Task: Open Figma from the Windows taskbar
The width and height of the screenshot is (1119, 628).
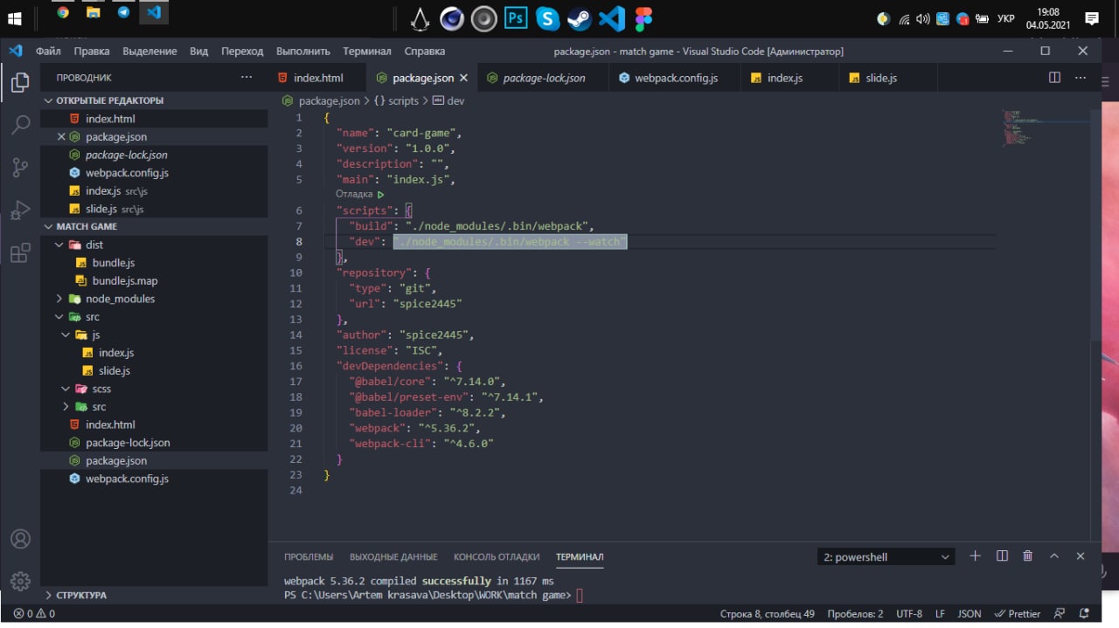Action: pyautogui.click(x=644, y=17)
